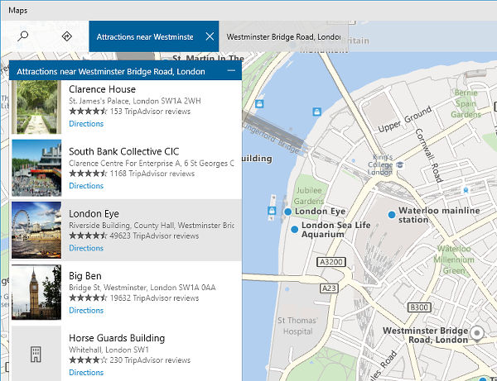Open the search magnifier icon
497x381 pixels.
click(23, 36)
